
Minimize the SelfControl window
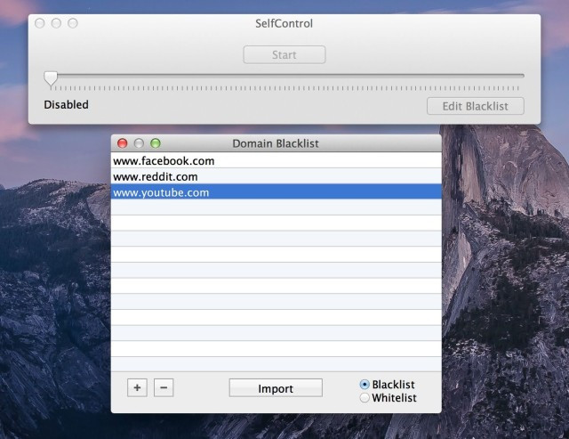(56, 23)
